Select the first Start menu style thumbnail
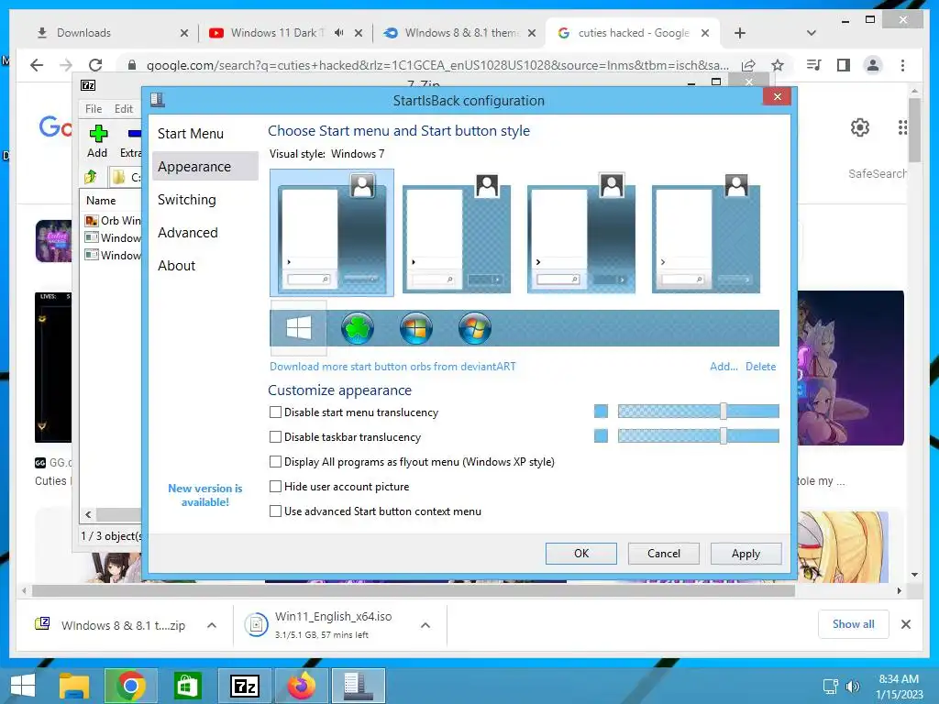This screenshot has width=939, height=704. pyautogui.click(x=332, y=232)
